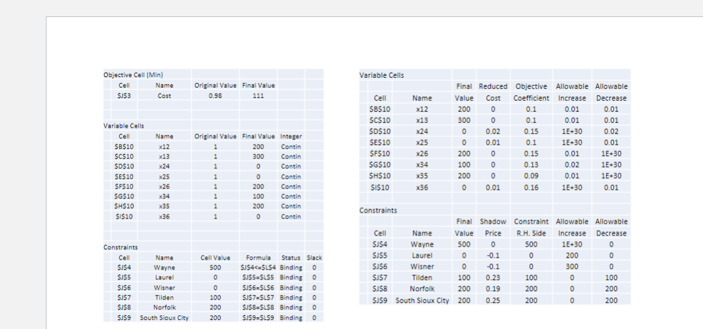The width and height of the screenshot is (703, 329).
Task: Click x36's objective coefficient "0.16"
Action: point(531,188)
